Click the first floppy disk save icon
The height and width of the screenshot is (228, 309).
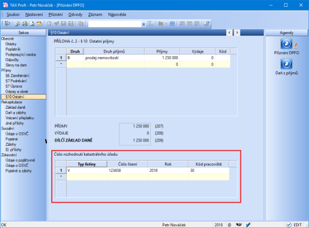point(64,23)
